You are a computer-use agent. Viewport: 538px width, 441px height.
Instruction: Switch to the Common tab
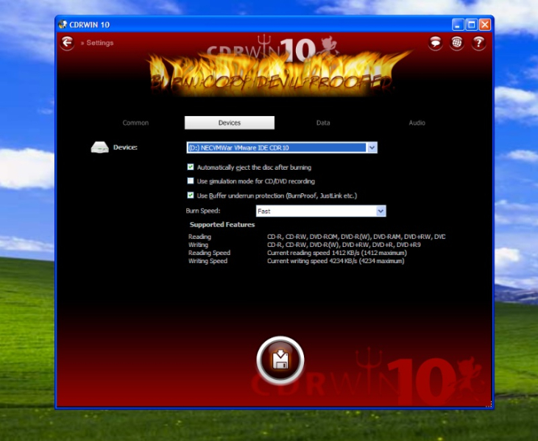tap(135, 123)
